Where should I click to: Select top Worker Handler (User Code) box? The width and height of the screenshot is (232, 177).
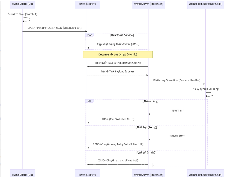coord(205,4)
